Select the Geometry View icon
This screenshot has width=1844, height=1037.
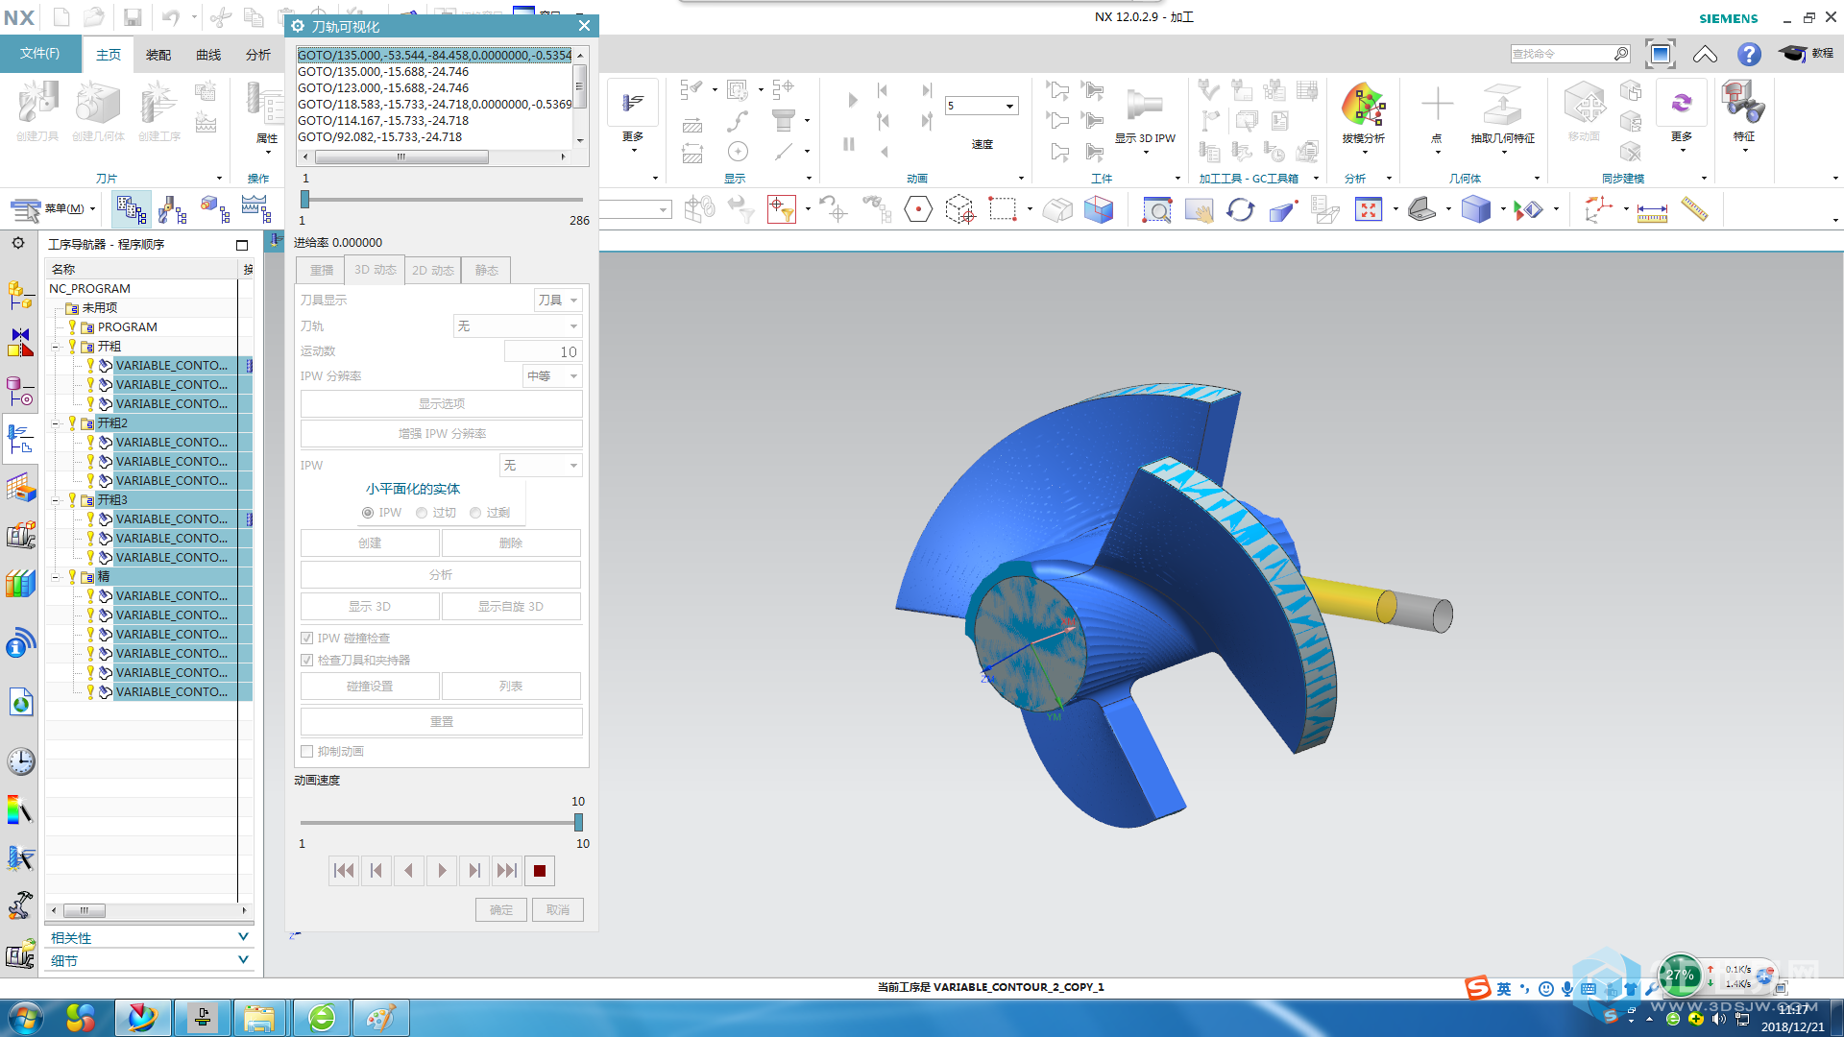[x=215, y=208]
